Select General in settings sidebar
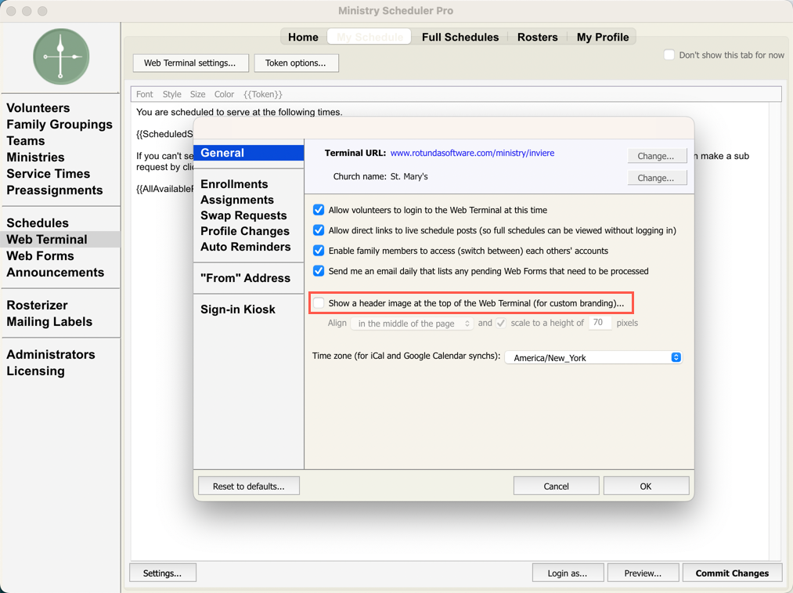The width and height of the screenshot is (793, 593). click(248, 153)
